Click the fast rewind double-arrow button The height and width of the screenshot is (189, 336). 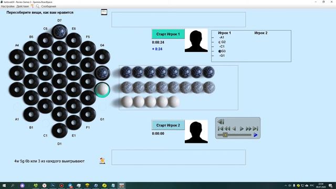click(227, 129)
